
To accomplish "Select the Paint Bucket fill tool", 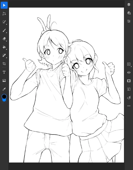I will (4, 47).
